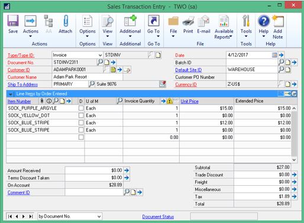The height and width of the screenshot is (223, 304).
Task: Click the $12.00 unit price cell
Action: (206, 122)
